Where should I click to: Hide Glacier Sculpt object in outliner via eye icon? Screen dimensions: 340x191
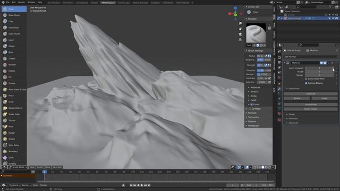coord(333,19)
